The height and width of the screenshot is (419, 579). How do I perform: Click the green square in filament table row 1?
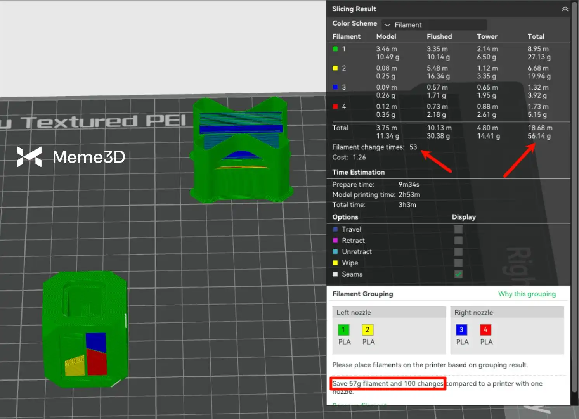[x=335, y=49]
